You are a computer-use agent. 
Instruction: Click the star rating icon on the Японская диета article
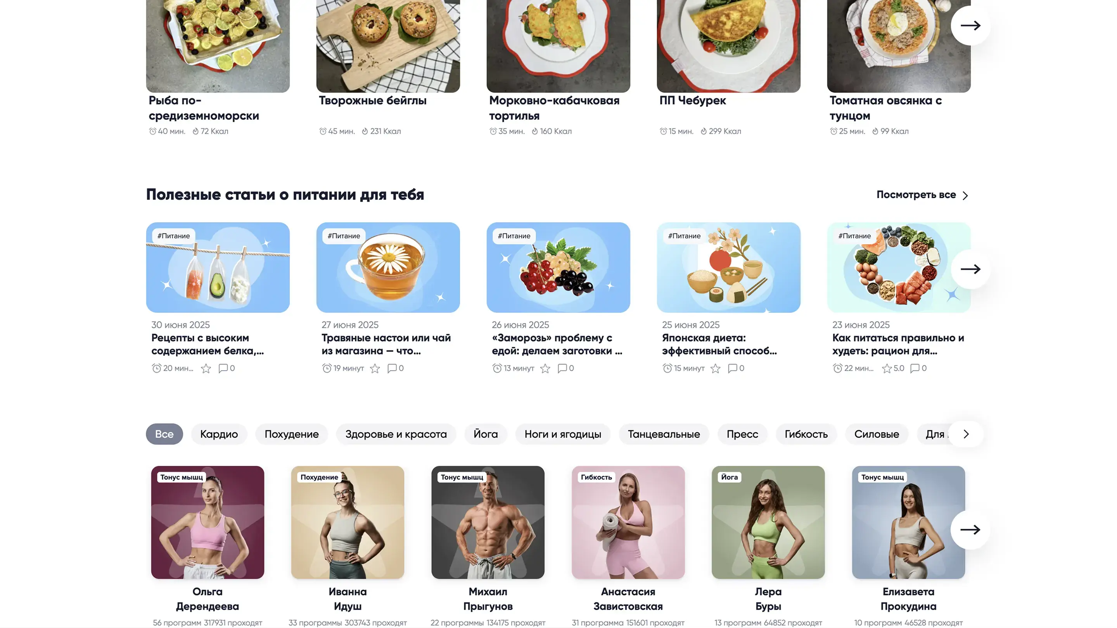(716, 368)
